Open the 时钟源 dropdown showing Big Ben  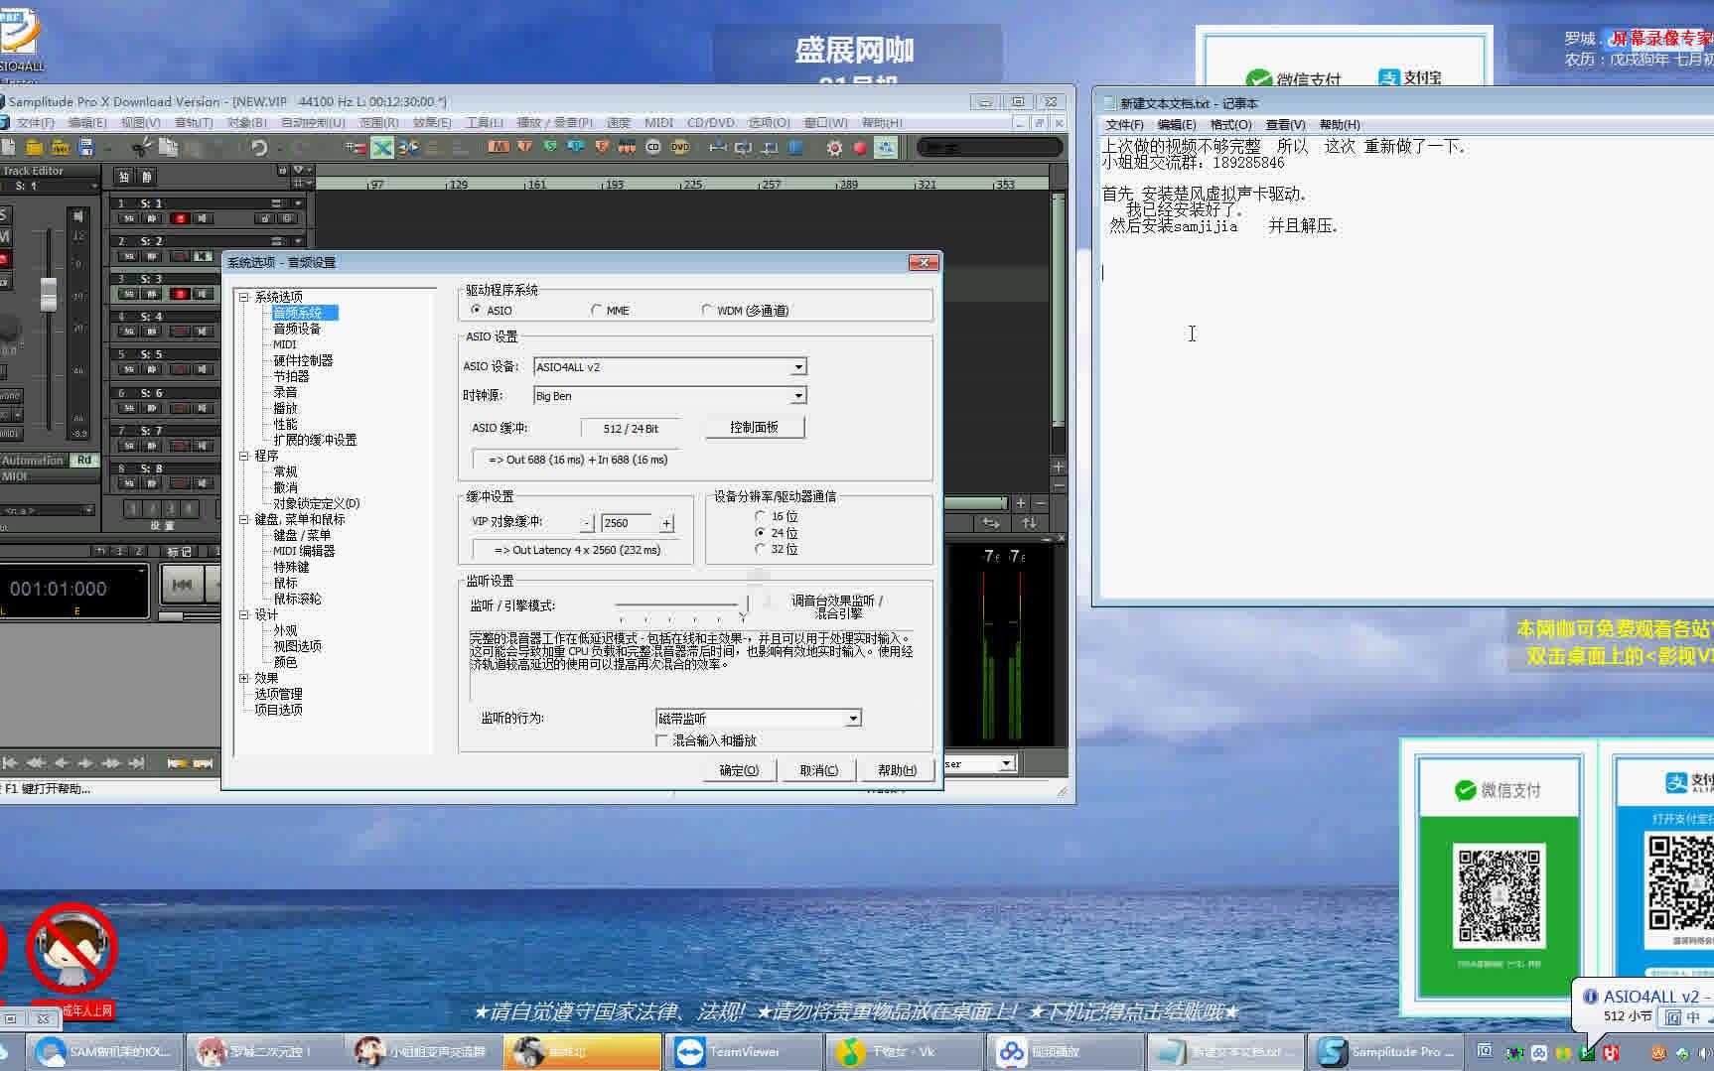tap(797, 395)
